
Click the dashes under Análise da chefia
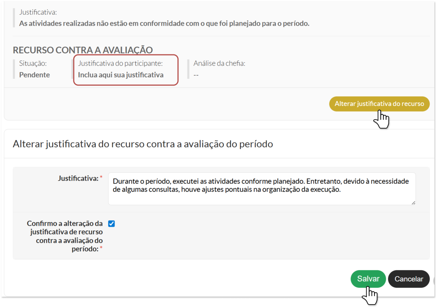click(196, 75)
